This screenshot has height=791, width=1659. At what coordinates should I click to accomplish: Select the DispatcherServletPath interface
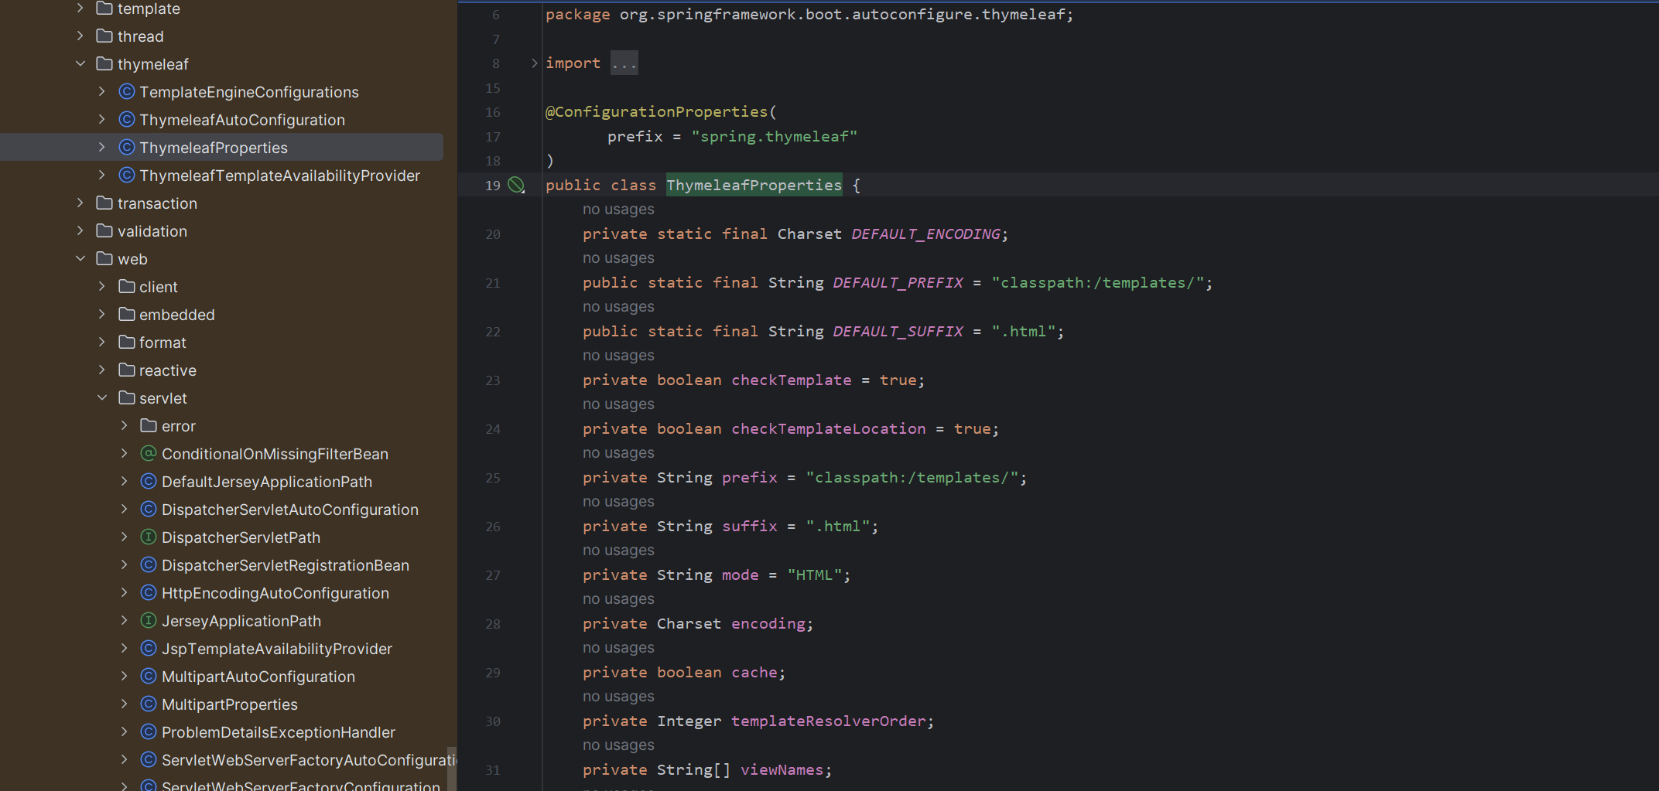click(x=241, y=537)
